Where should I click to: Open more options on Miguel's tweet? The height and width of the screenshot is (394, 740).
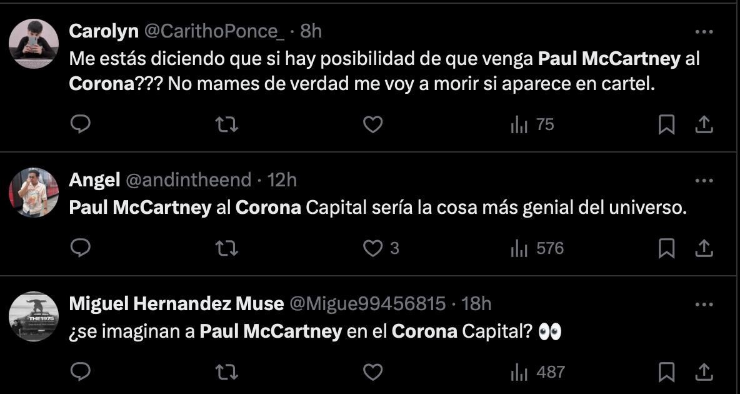click(x=704, y=305)
